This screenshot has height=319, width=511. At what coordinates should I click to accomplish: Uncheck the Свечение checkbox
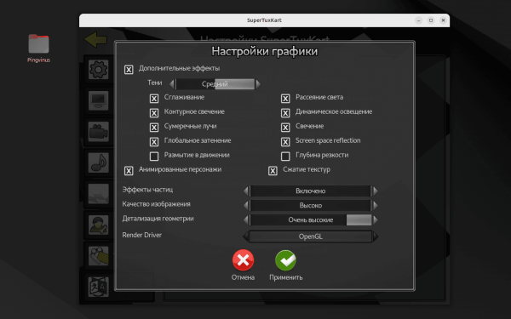click(x=285, y=128)
